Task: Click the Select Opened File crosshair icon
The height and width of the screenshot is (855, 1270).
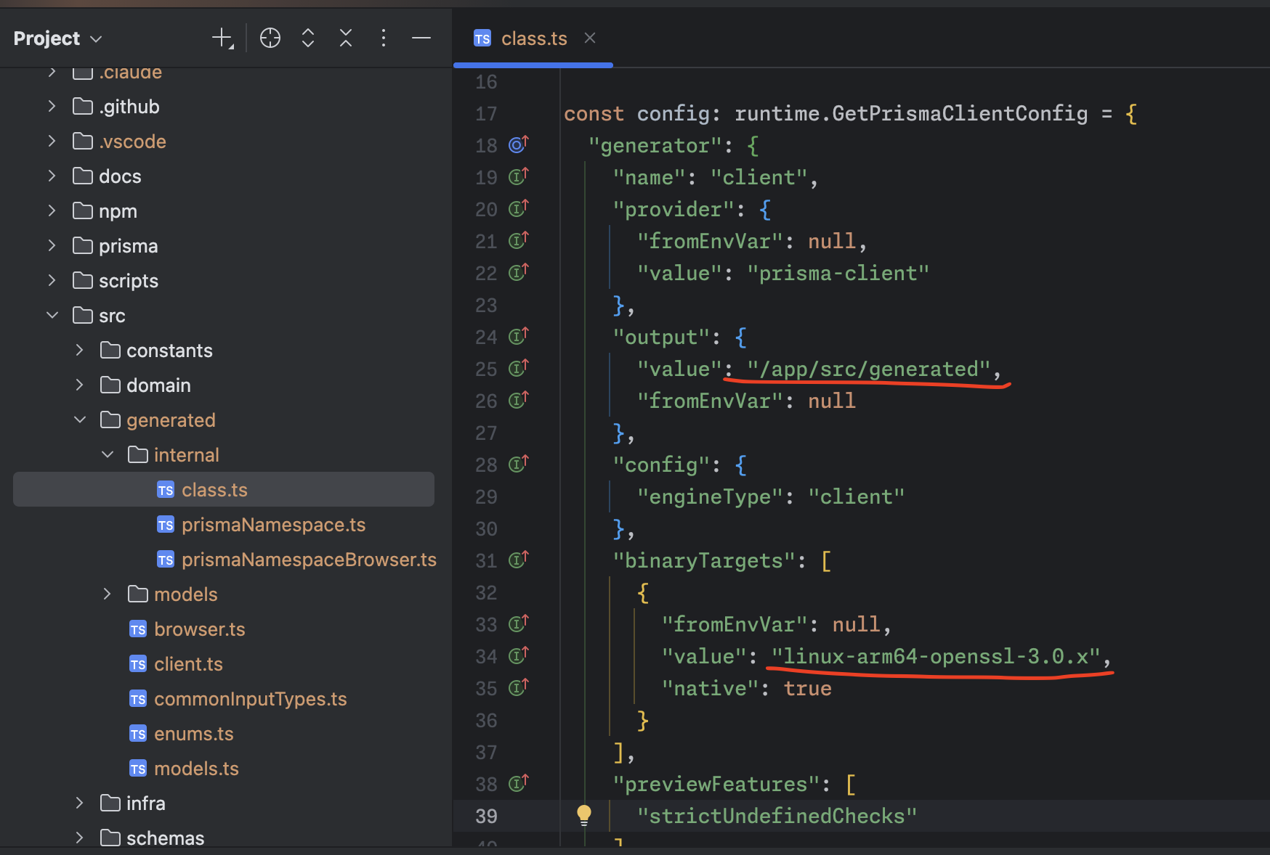Action: coord(270,38)
